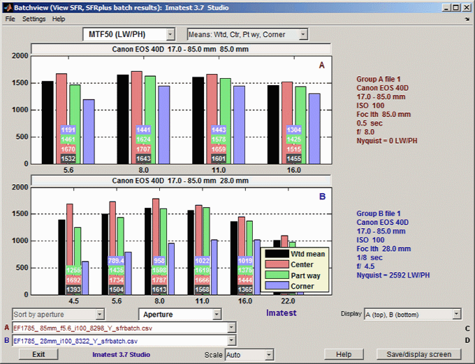This screenshot has height=364, width=475.
Task: Click the 1670 center value label in chart A
Action: tap(68, 149)
